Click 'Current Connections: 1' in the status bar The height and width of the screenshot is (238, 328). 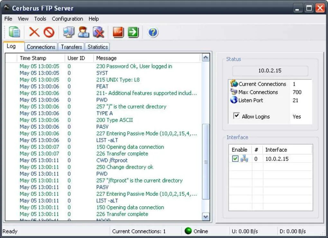point(139,231)
